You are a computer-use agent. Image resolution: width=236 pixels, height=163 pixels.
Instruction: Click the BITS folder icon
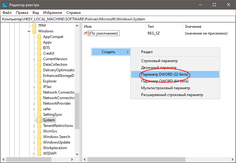pos(39,48)
